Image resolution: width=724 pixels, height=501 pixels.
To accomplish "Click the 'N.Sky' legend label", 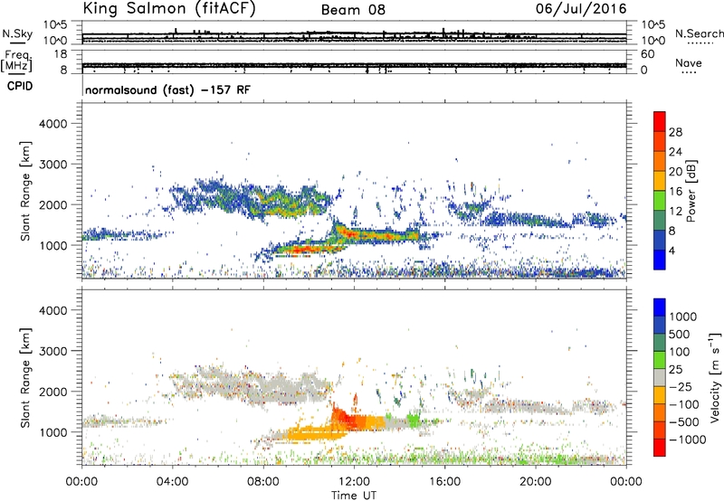I will coord(17,33).
